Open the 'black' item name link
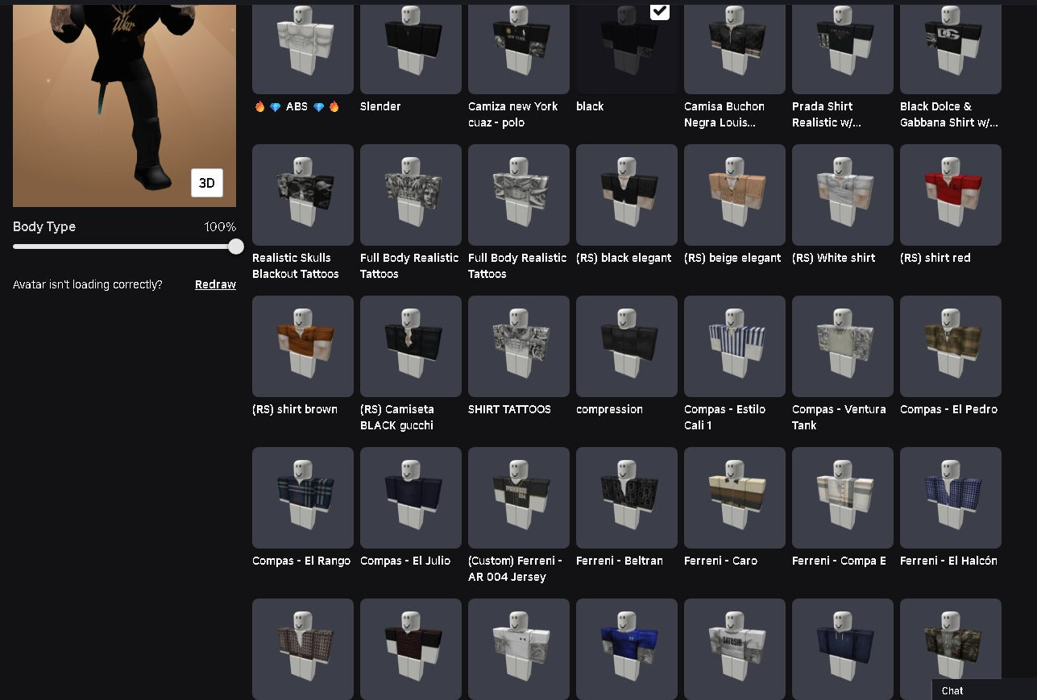 click(590, 106)
